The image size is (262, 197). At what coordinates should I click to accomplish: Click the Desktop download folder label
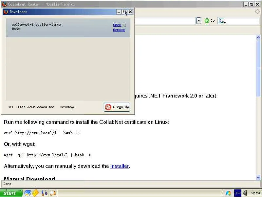pos(67,107)
